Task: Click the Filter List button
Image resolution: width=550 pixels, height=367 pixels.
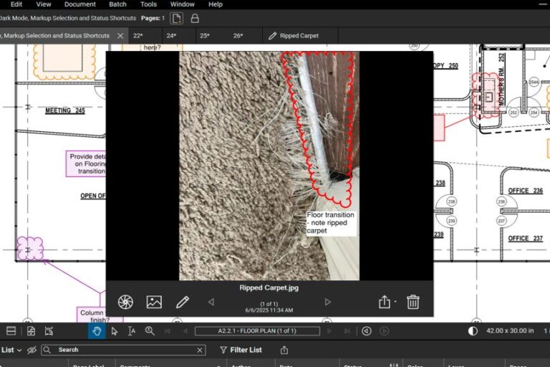Action: 240,350
